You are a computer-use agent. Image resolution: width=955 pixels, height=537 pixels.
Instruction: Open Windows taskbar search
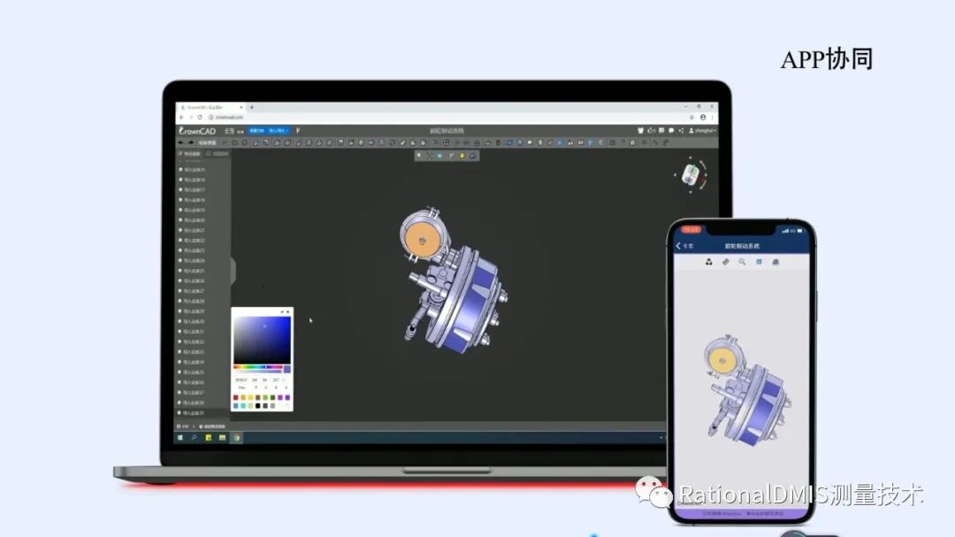click(194, 438)
